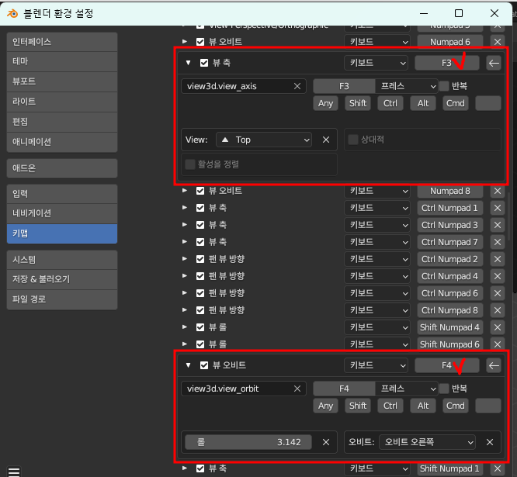Open the 네비게이션 preferences tab

tap(62, 213)
